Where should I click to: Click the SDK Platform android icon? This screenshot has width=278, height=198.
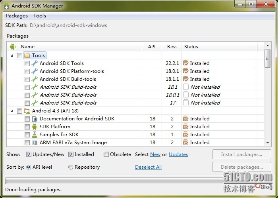[35, 127]
